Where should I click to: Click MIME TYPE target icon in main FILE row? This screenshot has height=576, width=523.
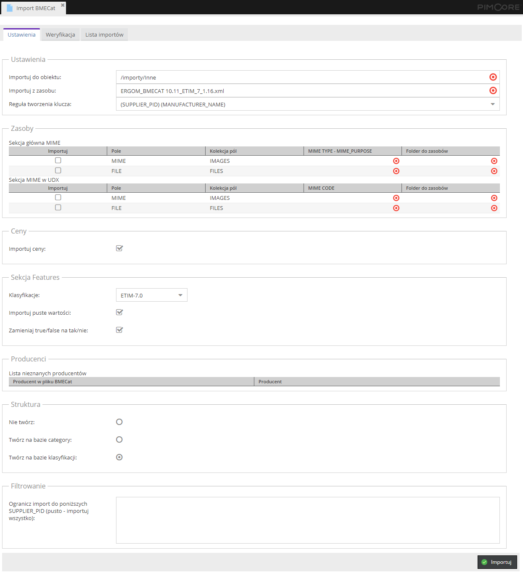[x=396, y=171]
